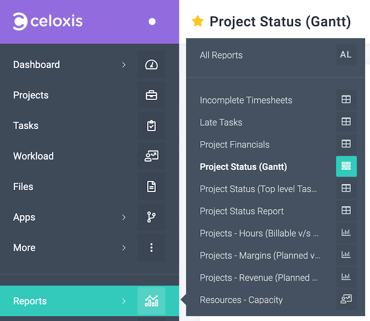Open the Resources - Capacity report
The height and width of the screenshot is (321, 370).
pos(241,300)
